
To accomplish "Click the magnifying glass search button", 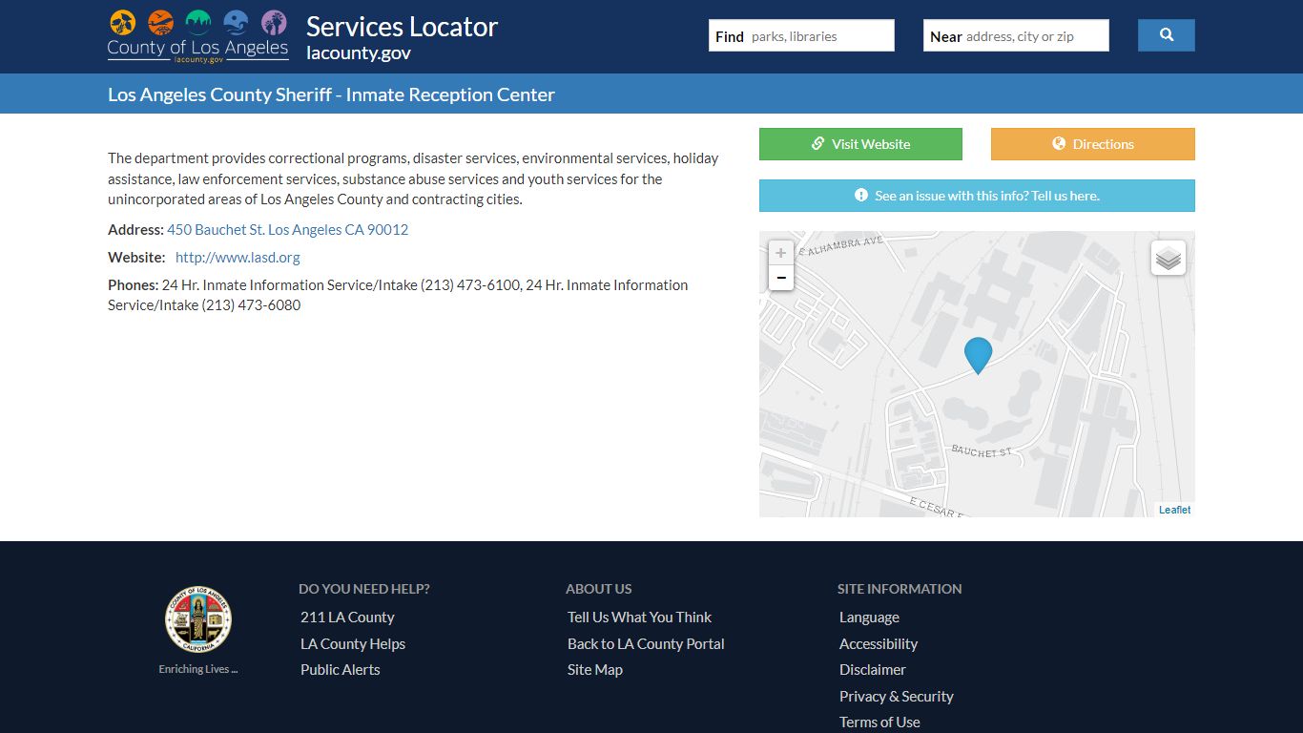I will pyautogui.click(x=1166, y=35).
